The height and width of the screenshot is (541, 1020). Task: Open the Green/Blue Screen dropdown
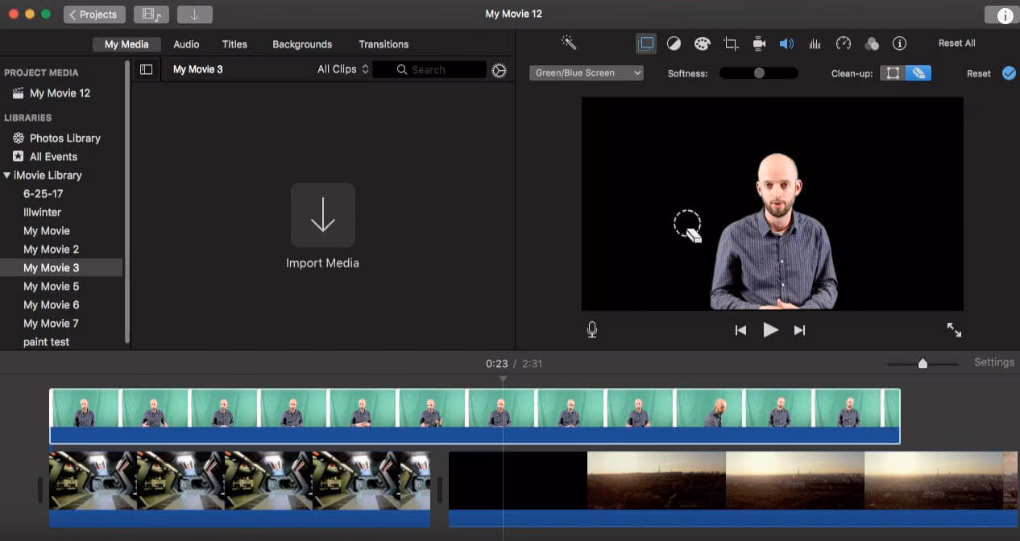click(x=586, y=73)
